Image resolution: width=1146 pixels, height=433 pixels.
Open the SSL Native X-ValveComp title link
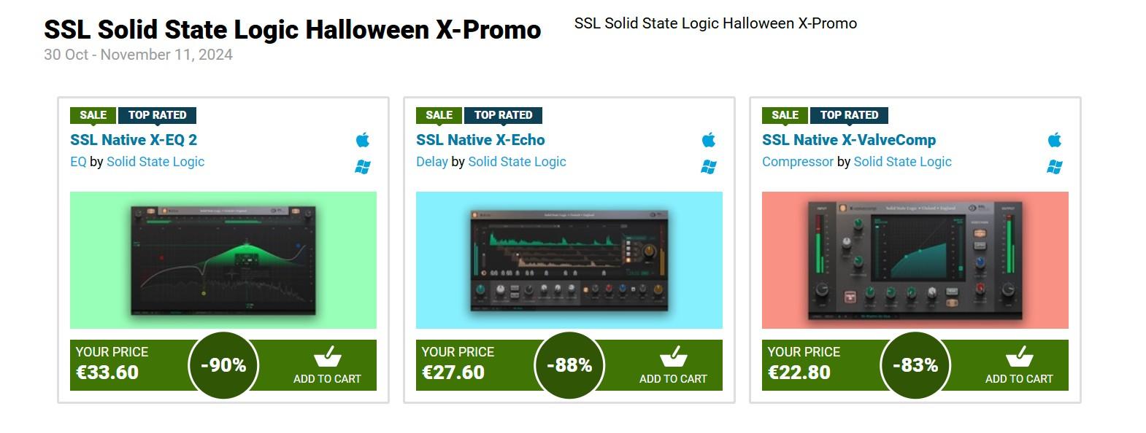point(849,140)
